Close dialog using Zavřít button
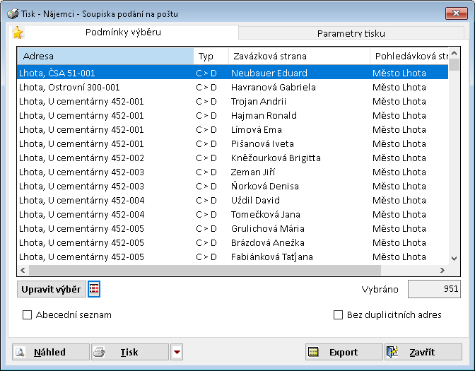 click(423, 352)
